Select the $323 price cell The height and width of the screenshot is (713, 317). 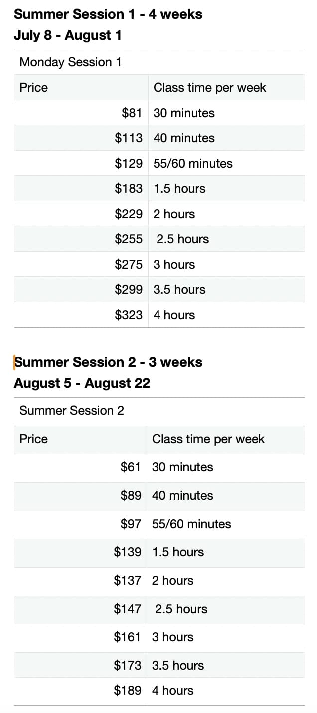(x=81, y=315)
